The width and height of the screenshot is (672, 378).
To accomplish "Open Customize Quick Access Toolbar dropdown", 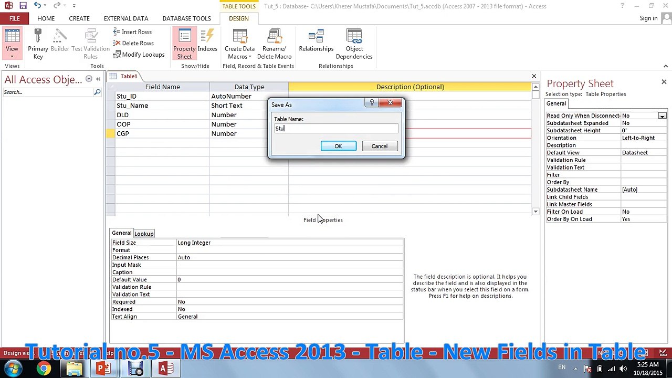I will pyautogui.click(x=73, y=6).
